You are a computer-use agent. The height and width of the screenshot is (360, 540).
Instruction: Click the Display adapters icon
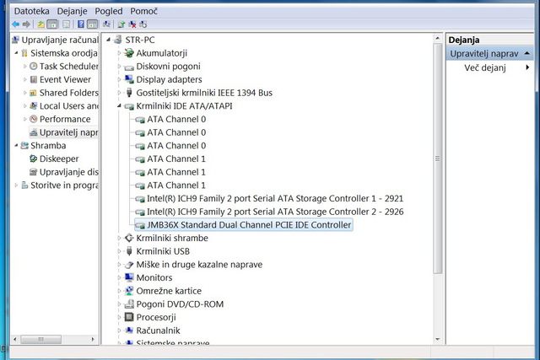tap(129, 79)
